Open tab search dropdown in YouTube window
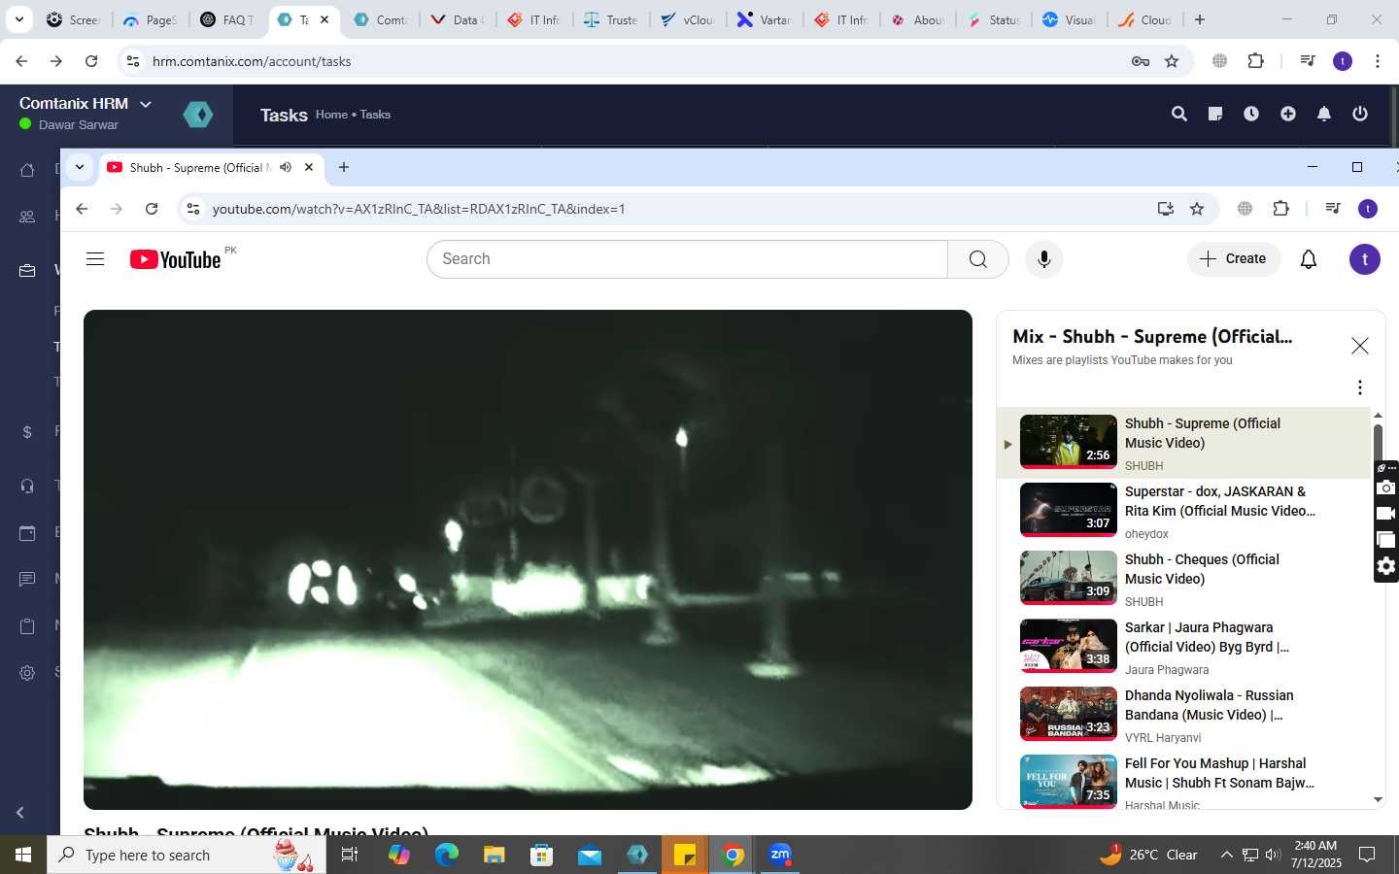1399x874 pixels. coord(80,167)
